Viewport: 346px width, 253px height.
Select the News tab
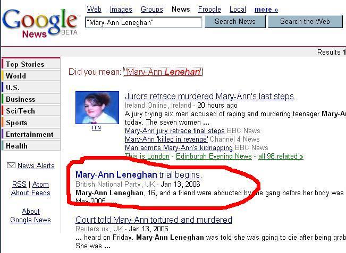[181, 9]
